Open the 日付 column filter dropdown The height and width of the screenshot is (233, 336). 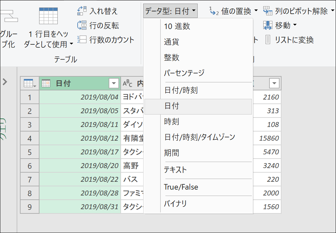click(114, 83)
